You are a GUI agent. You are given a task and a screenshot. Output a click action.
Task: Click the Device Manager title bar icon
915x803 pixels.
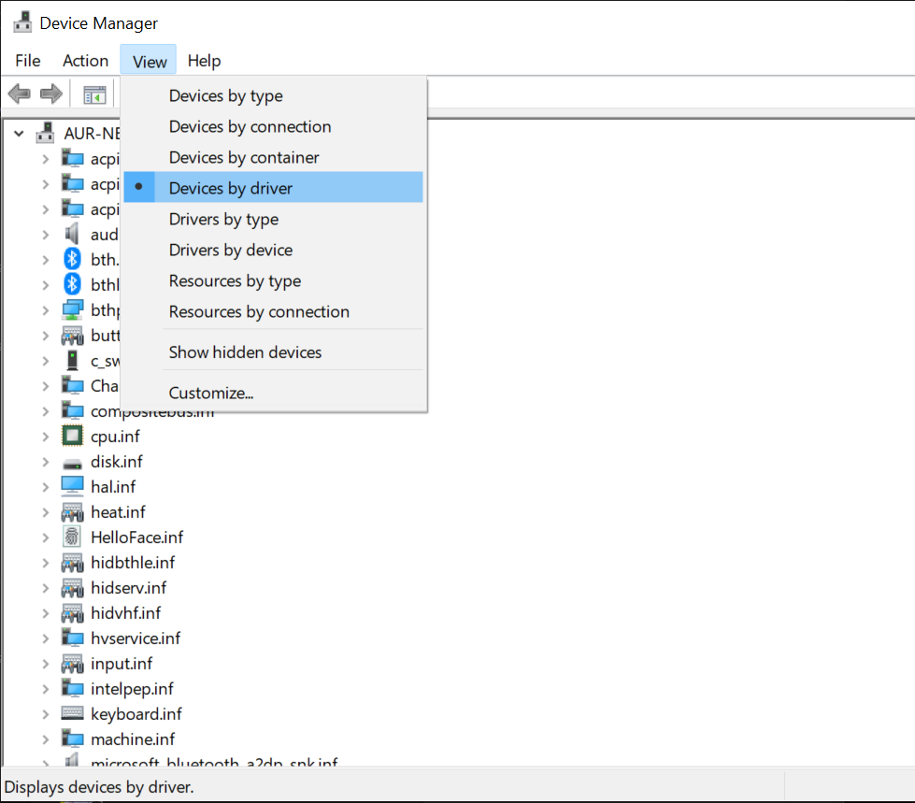coord(22,22)
